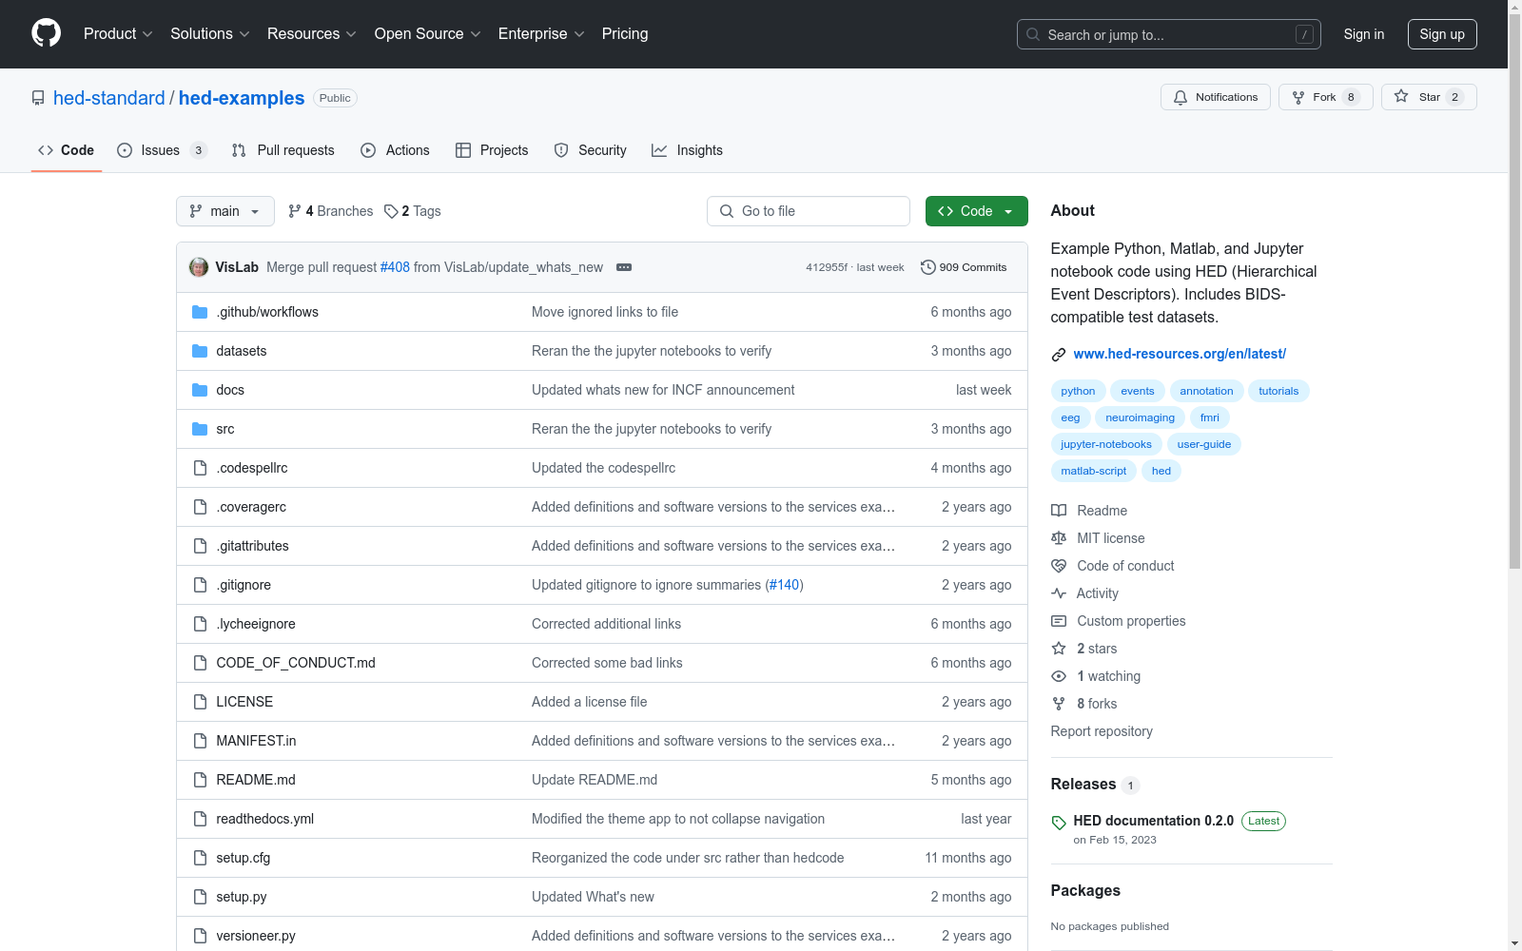
Task: Click the src folder icon
Action: [x=200, y=429]
